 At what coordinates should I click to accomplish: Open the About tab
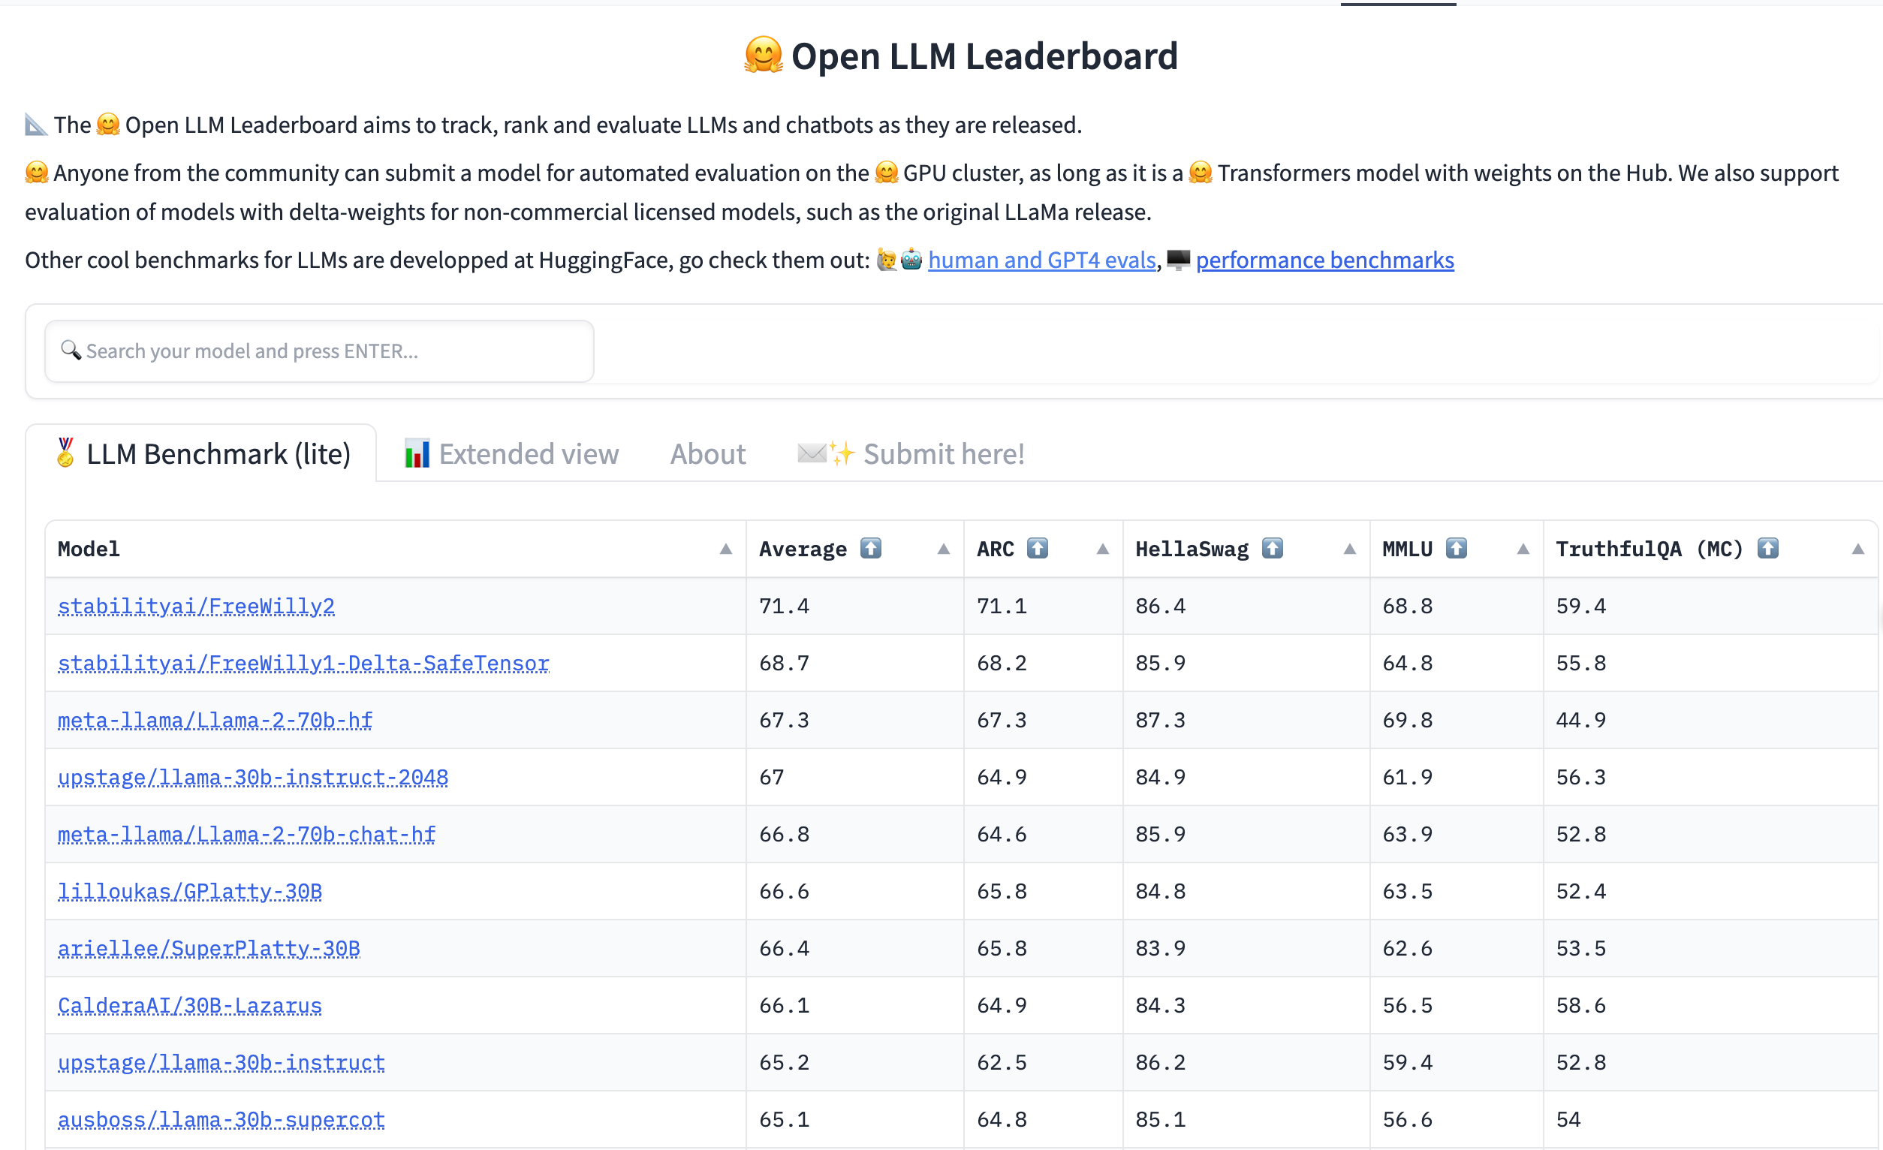tap(708, 454)
